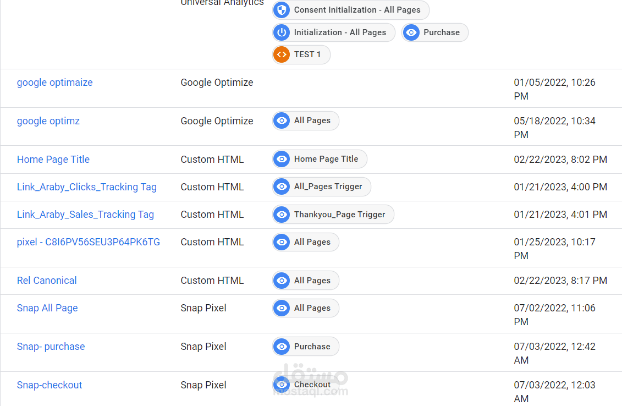Open the google optimz tag
The image size is (622, 406).
tap(48, 121)
